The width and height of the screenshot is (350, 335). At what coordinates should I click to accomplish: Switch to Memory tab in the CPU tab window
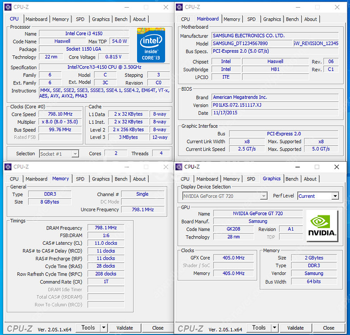[x=61, y=19]
